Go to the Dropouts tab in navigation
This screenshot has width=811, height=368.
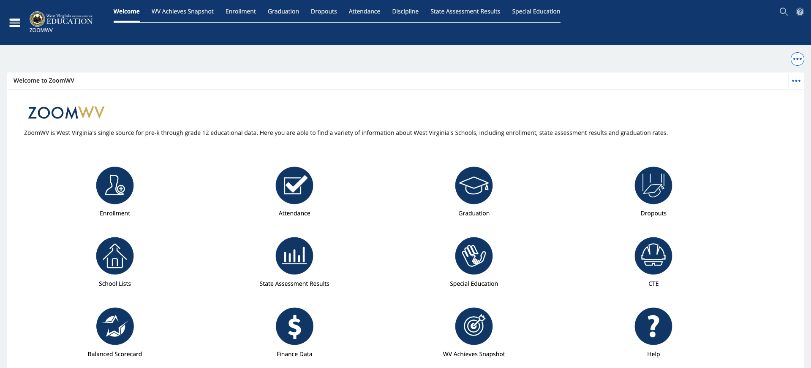click(324, 11)
